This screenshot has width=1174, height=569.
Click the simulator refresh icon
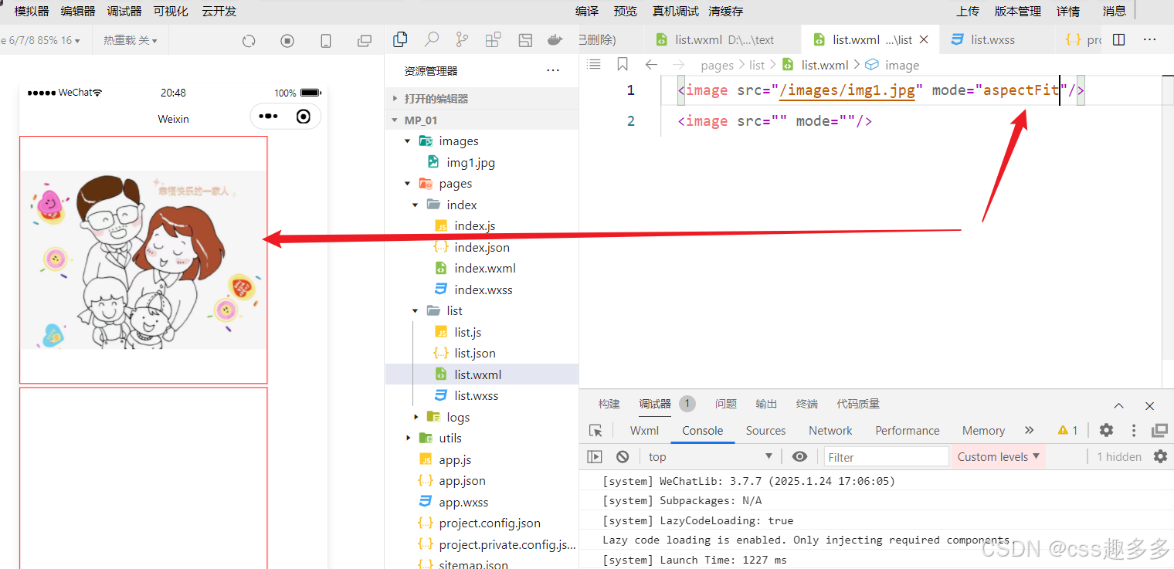(249, 41)
